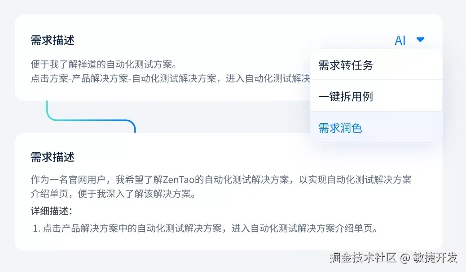Image resolution: width=466 pixels, height=272 pixels.
Task: Click the bottom 需求描述 heading
Action: point(52,157)
